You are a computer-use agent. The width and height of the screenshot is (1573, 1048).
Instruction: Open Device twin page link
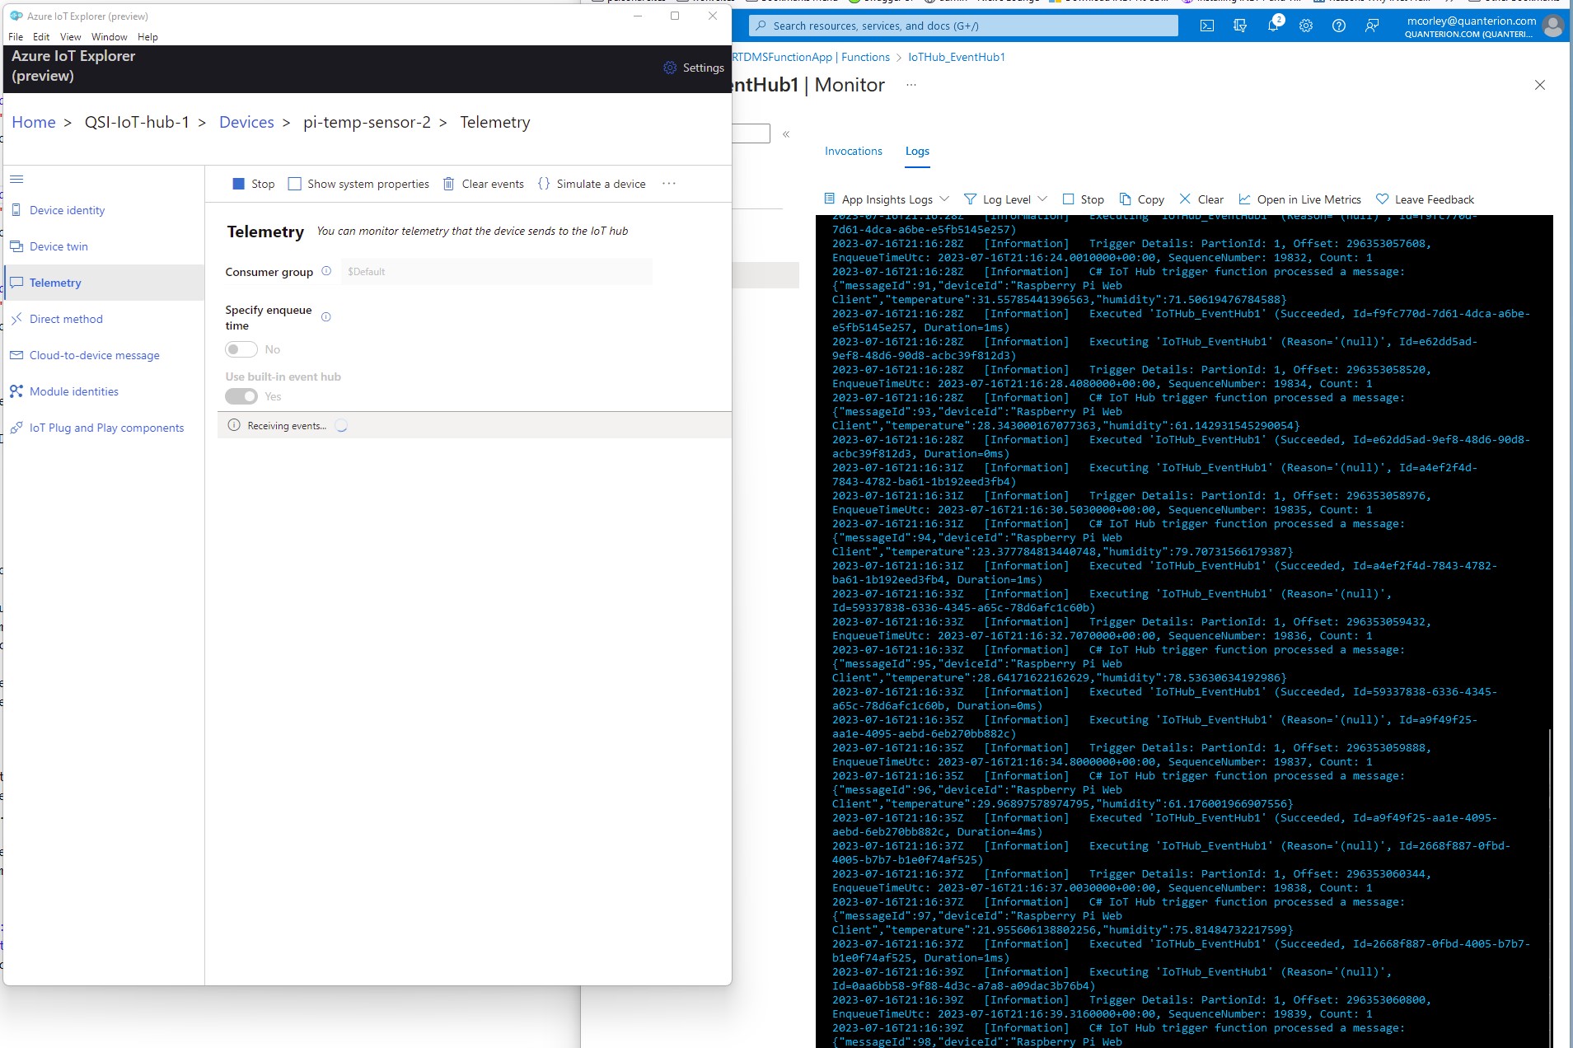point(59,246)
